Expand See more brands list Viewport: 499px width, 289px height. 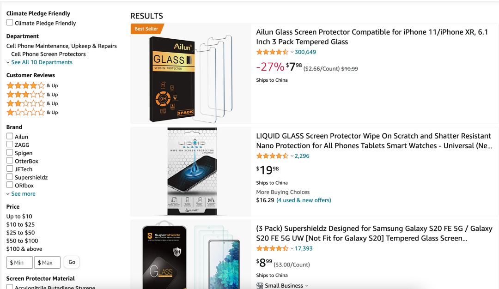tap(23, 194)
